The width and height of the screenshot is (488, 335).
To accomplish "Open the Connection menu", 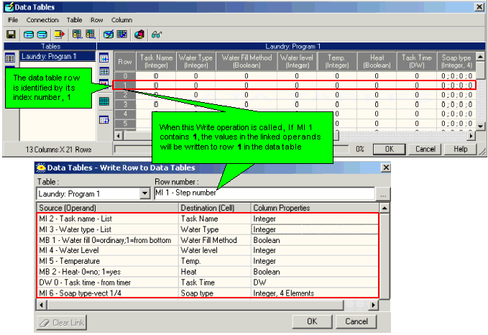I will (42, 20).
